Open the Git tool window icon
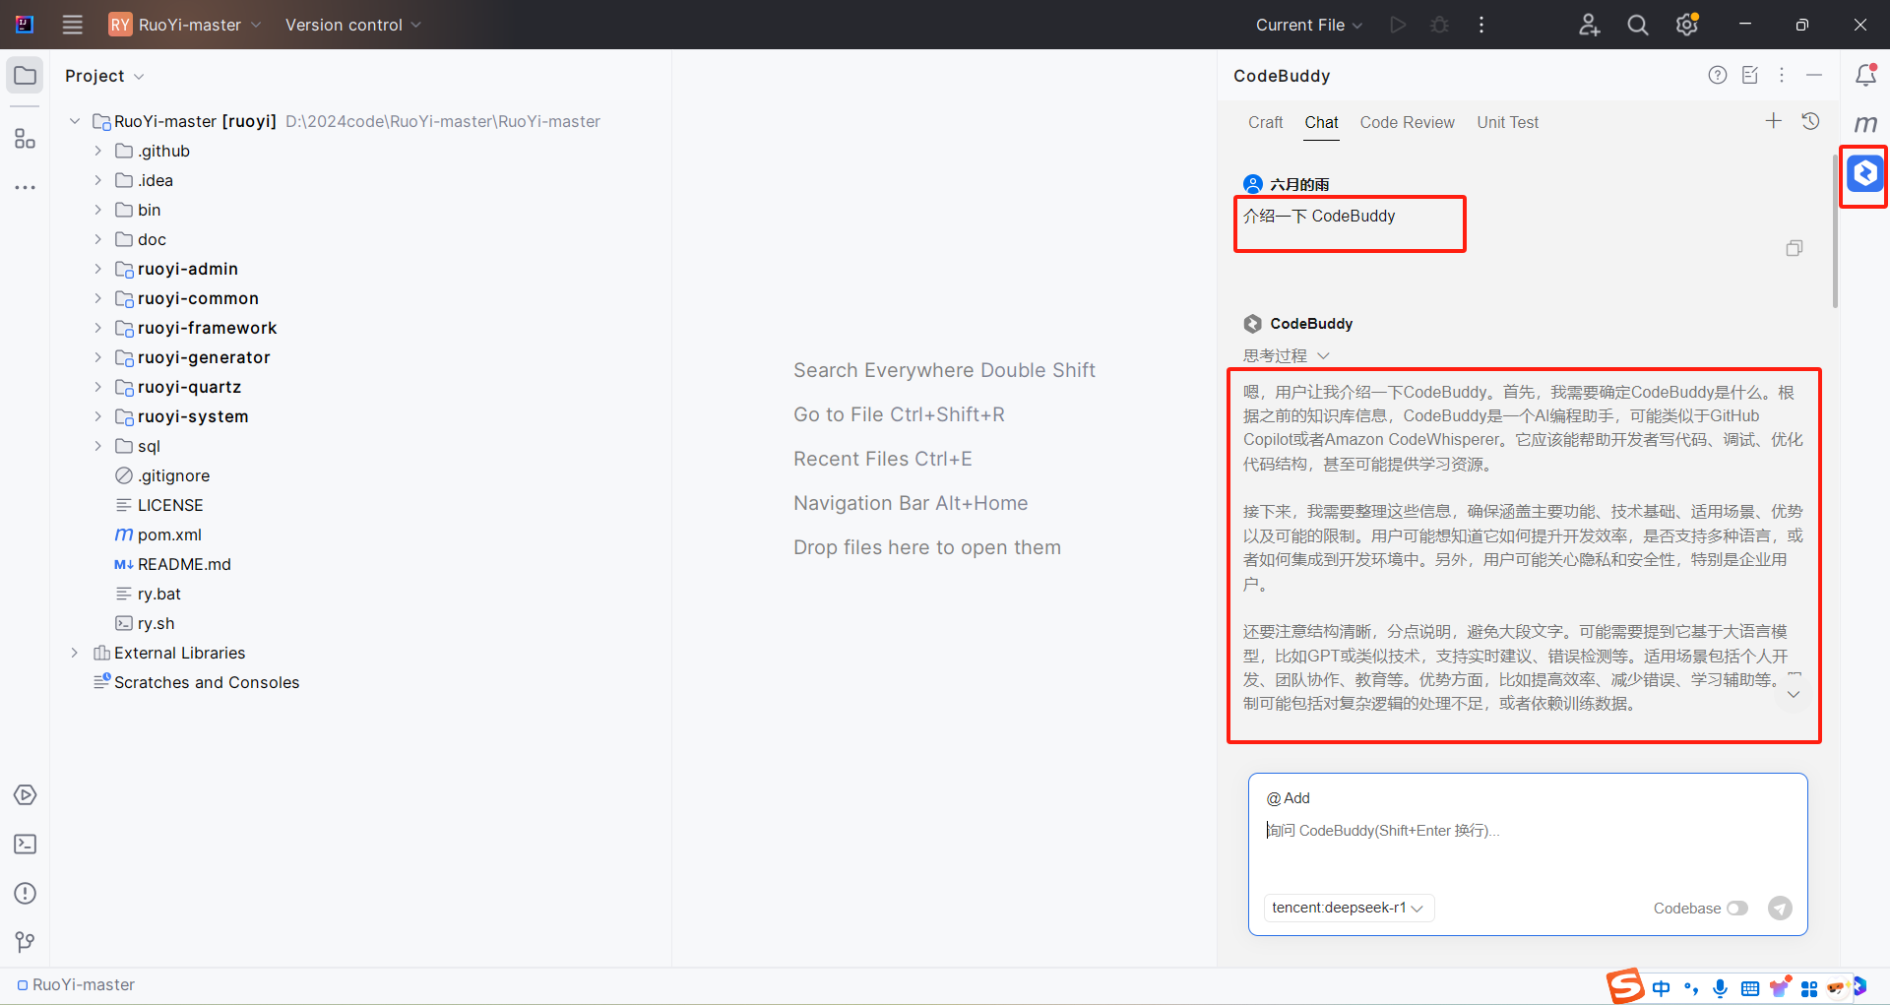 (26, 942)
